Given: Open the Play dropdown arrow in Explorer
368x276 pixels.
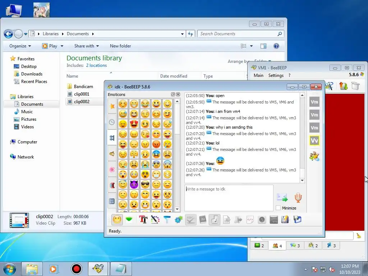Looking at the screenshot, I should [x=62, y=46].
